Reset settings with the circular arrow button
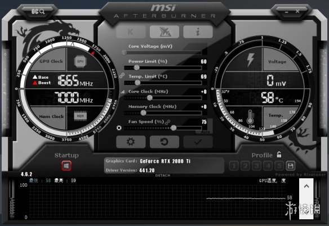Image resolution: width=329 pixels, height=226 pixels. coord(164,142)
